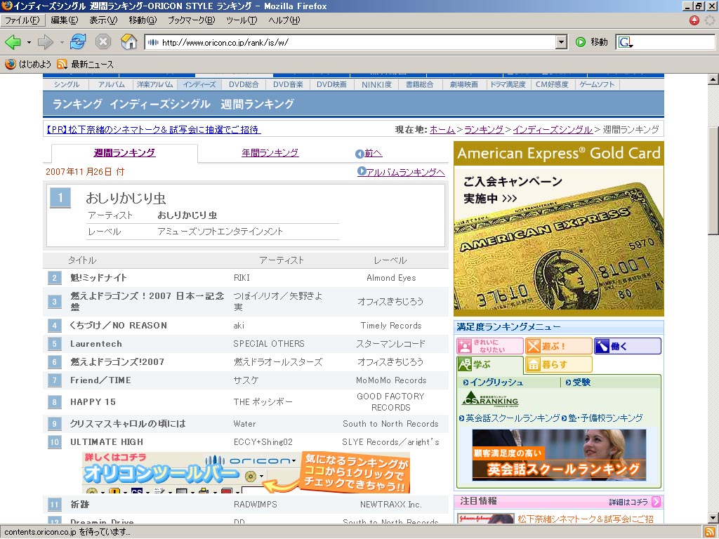Open the ブックマーク menu
The image size is (719, 539).
191,20
